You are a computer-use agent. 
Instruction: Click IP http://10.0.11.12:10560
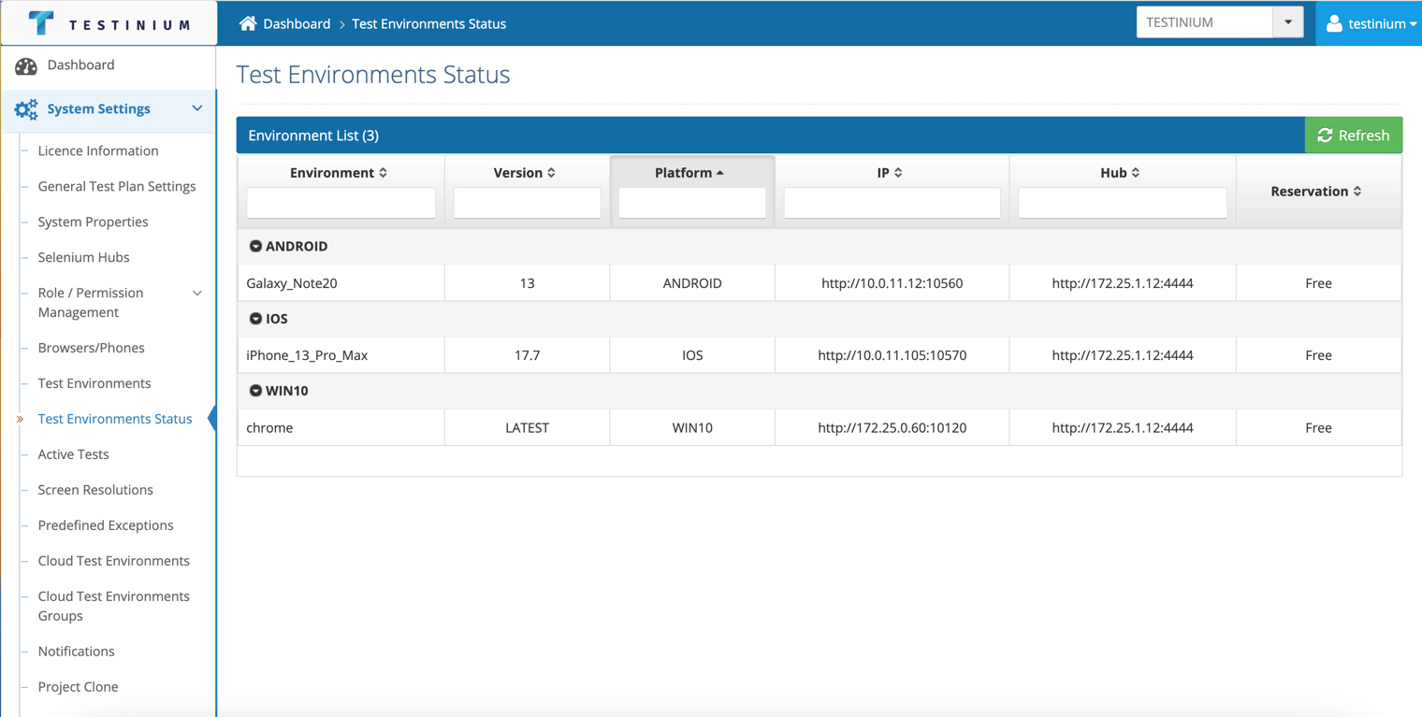[x=892, y=283]
